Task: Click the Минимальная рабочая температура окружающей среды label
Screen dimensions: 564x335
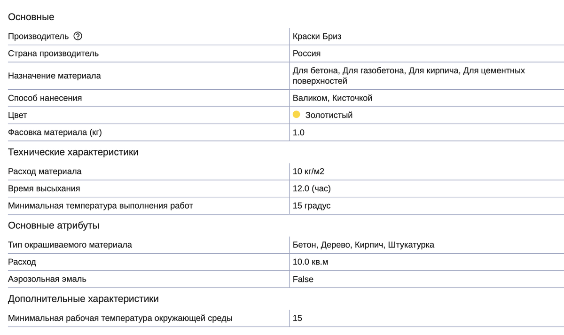Action: [120, 318]
